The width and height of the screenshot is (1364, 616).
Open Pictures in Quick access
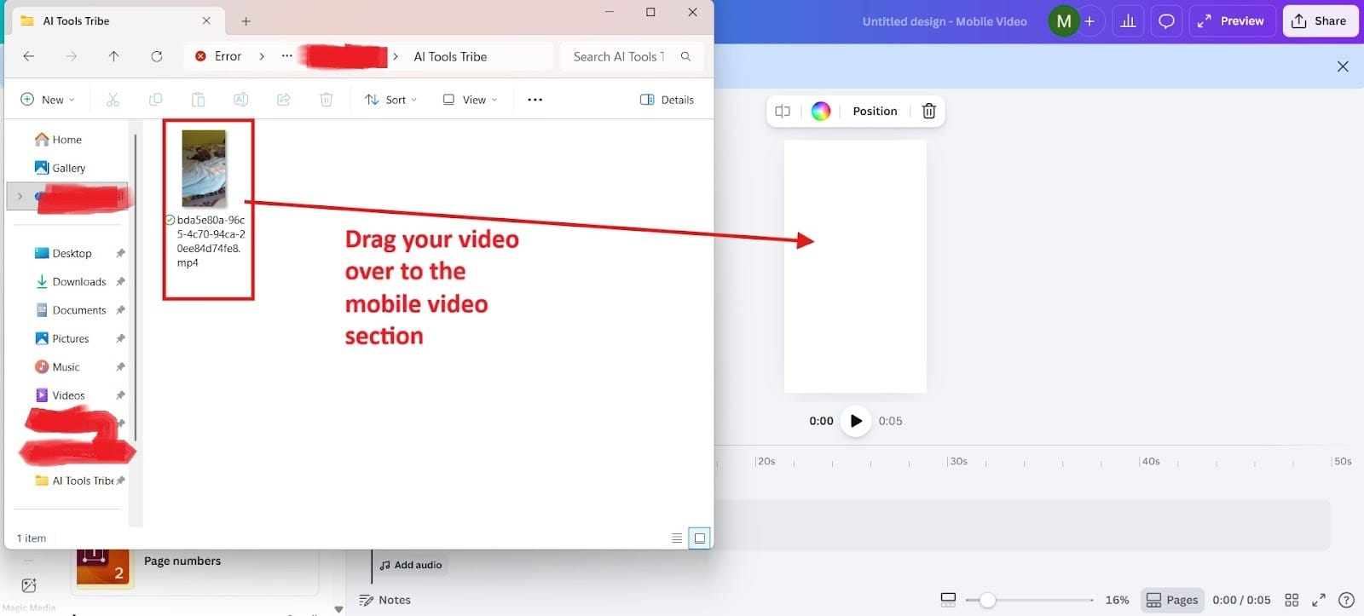pyautogui.click(x=62, y=338)
